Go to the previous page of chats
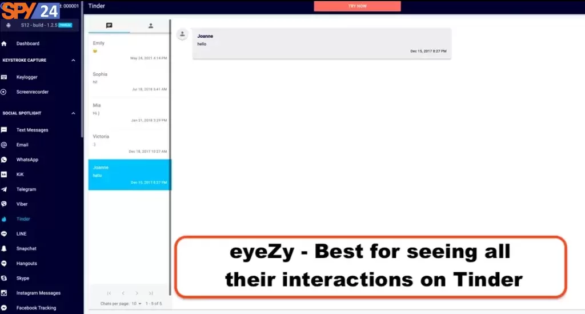585x314 pixels. click(x=123, y=293)
